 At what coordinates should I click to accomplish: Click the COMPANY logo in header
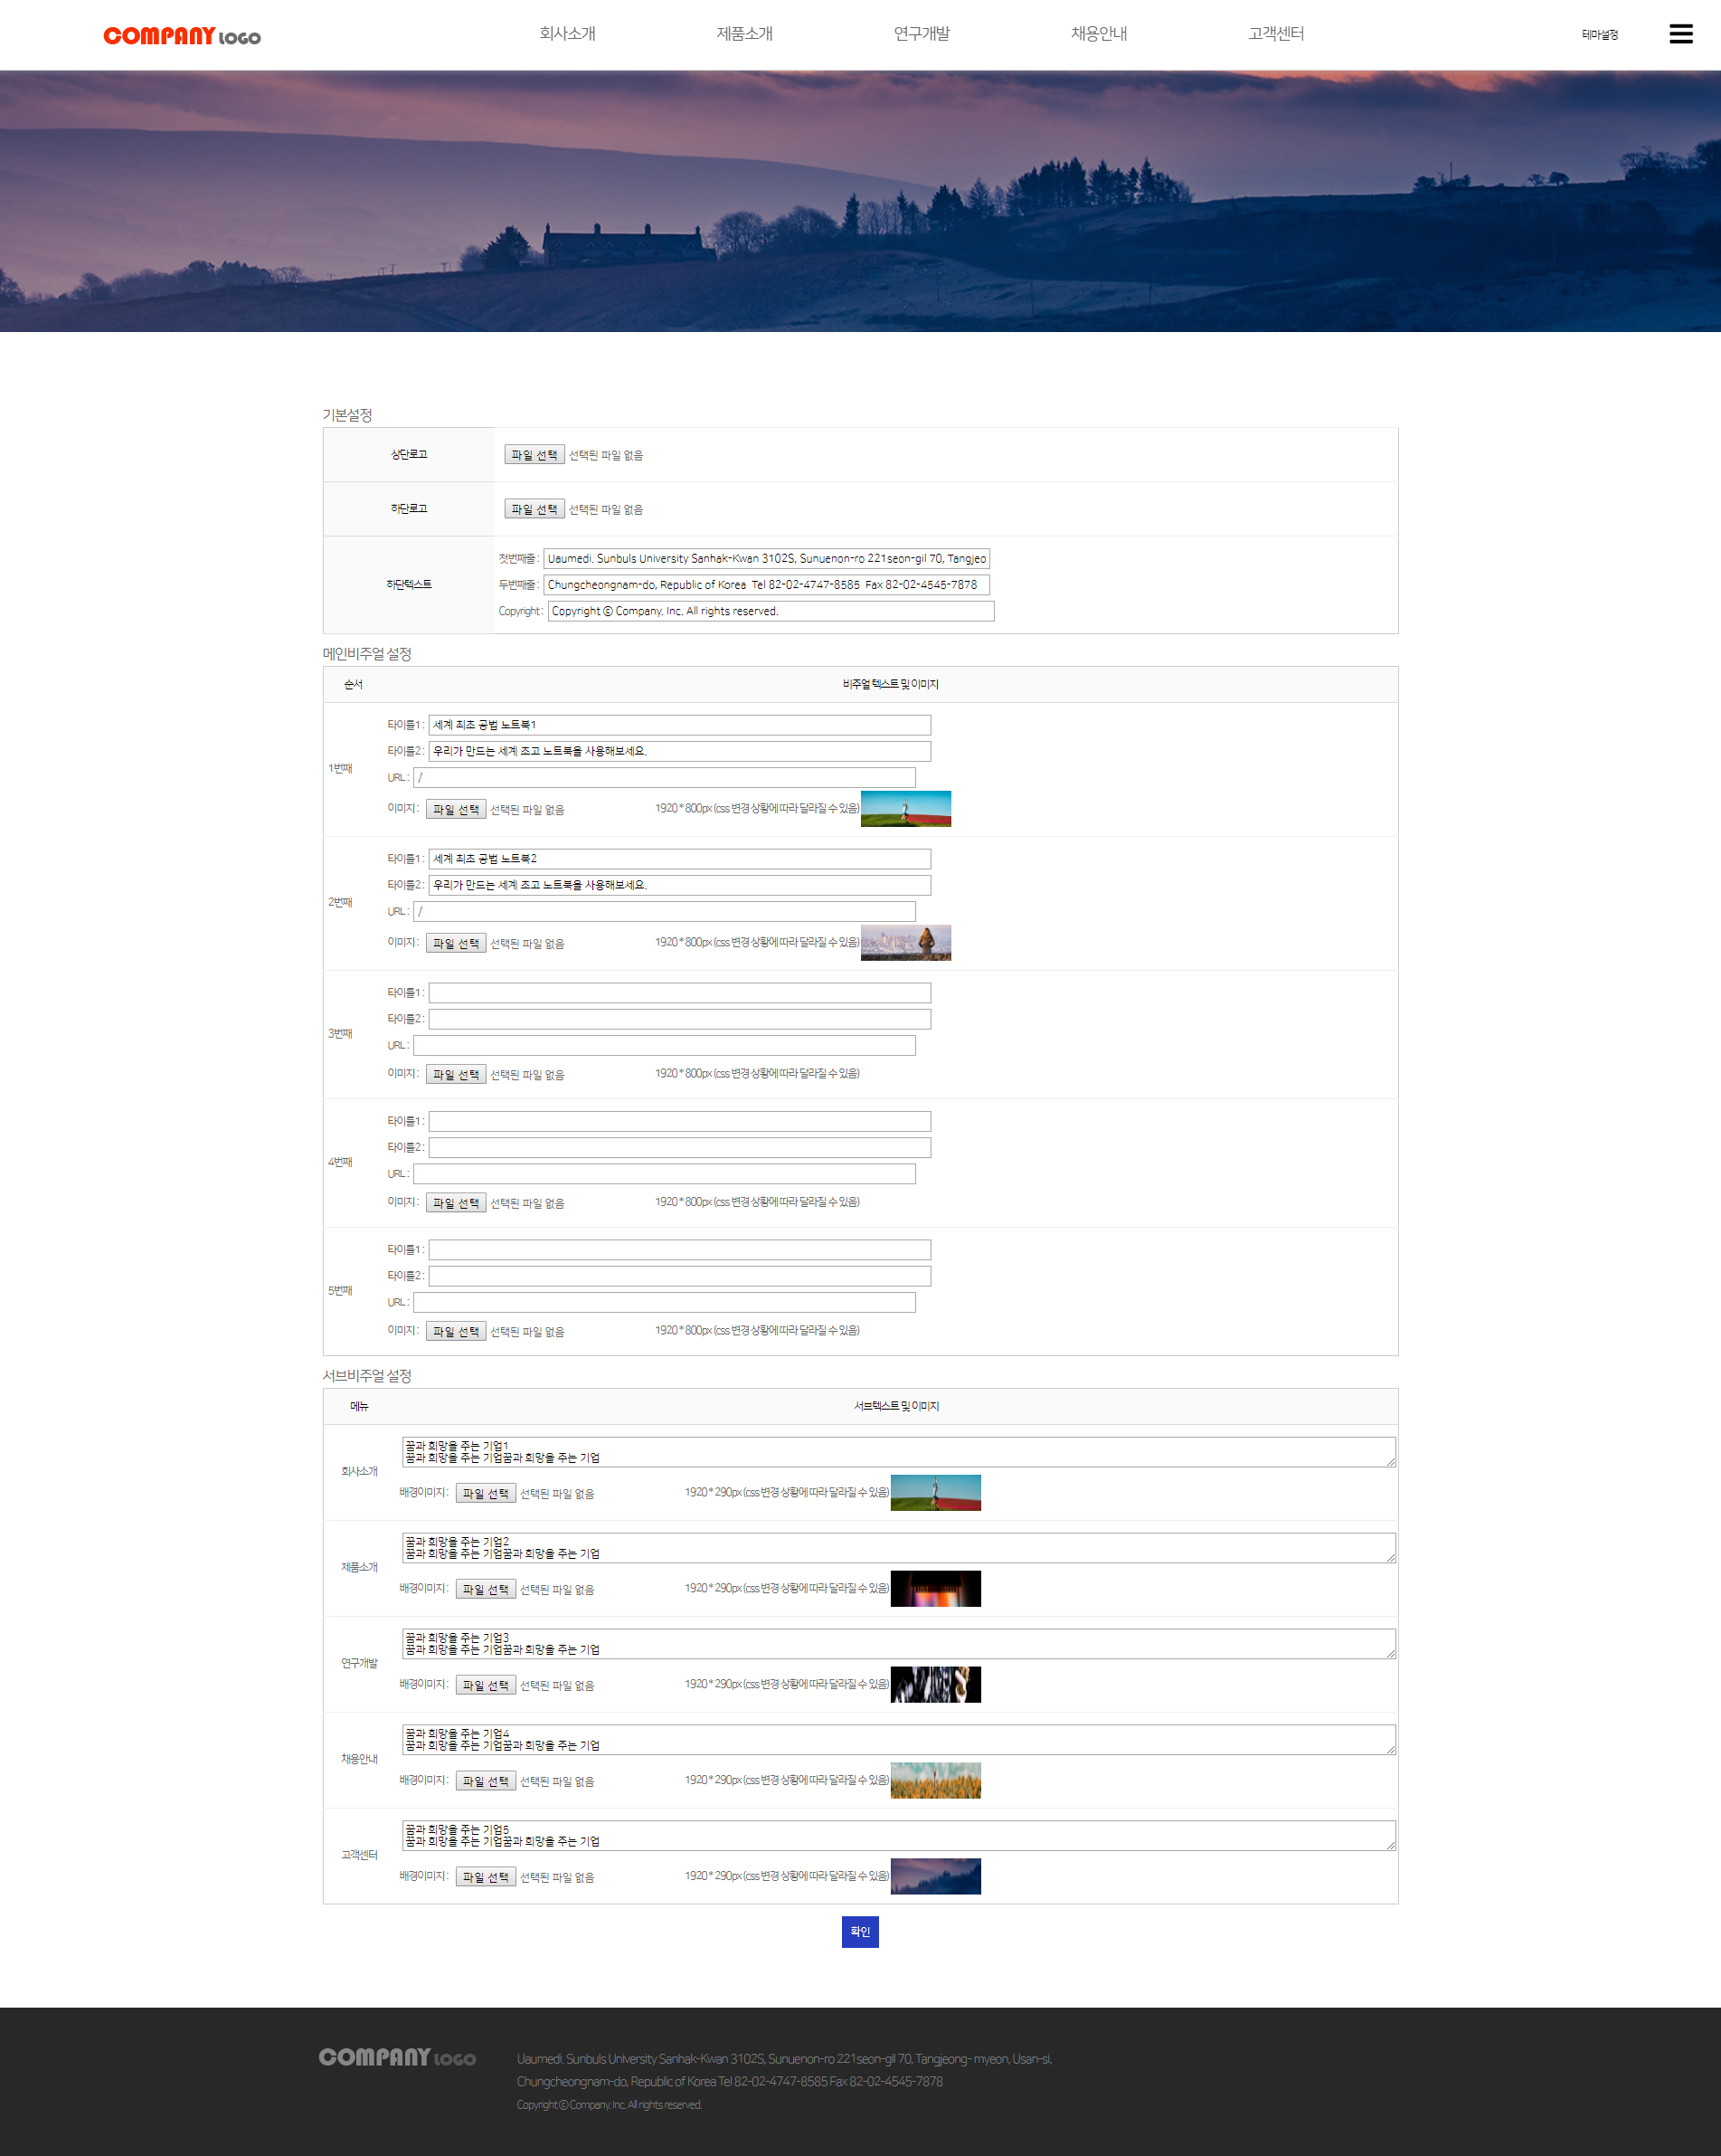(182, 36)
